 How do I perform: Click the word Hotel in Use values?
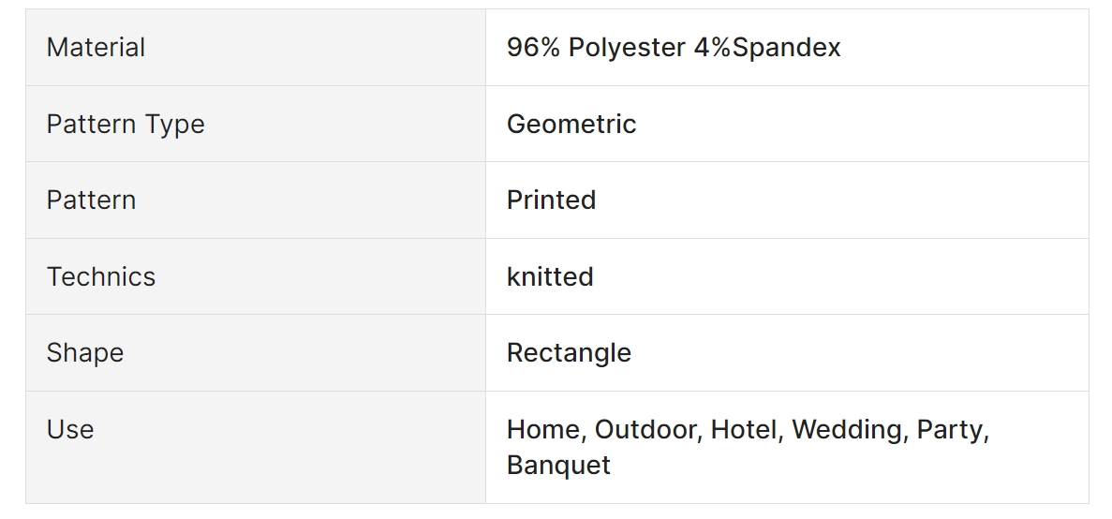743,430
